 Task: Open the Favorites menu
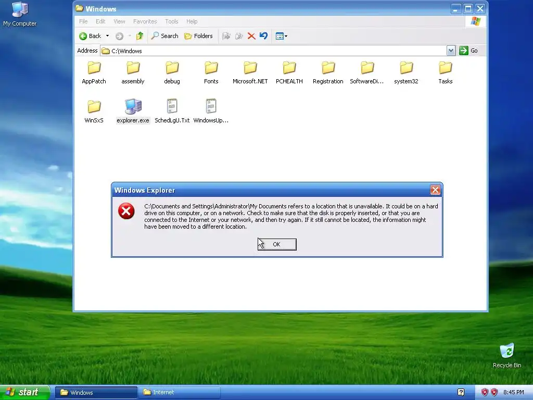[x=145, y=21]
